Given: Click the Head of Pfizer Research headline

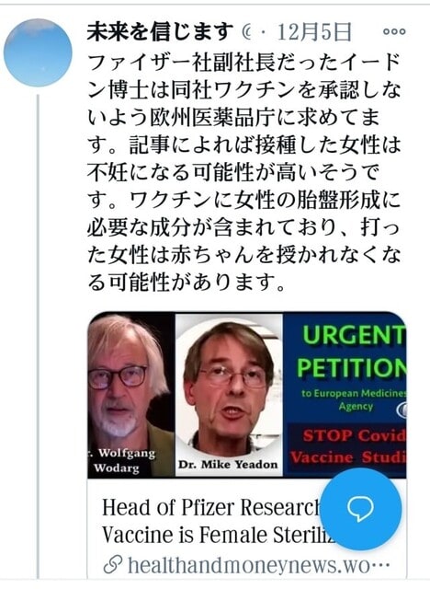Looking at the screenshot, I should 210,507.
